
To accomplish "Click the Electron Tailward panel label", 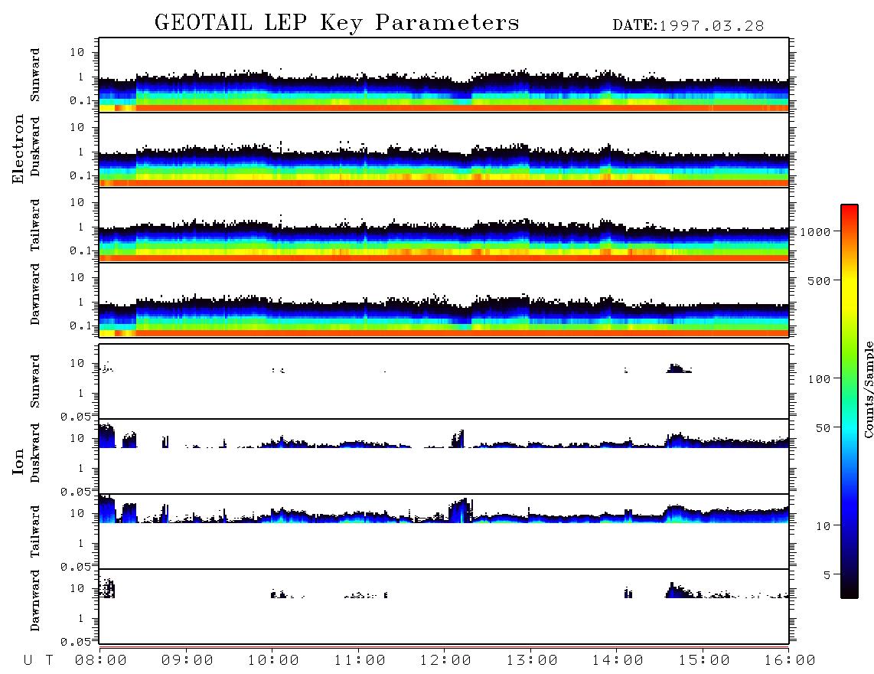I will click(34, 224).
